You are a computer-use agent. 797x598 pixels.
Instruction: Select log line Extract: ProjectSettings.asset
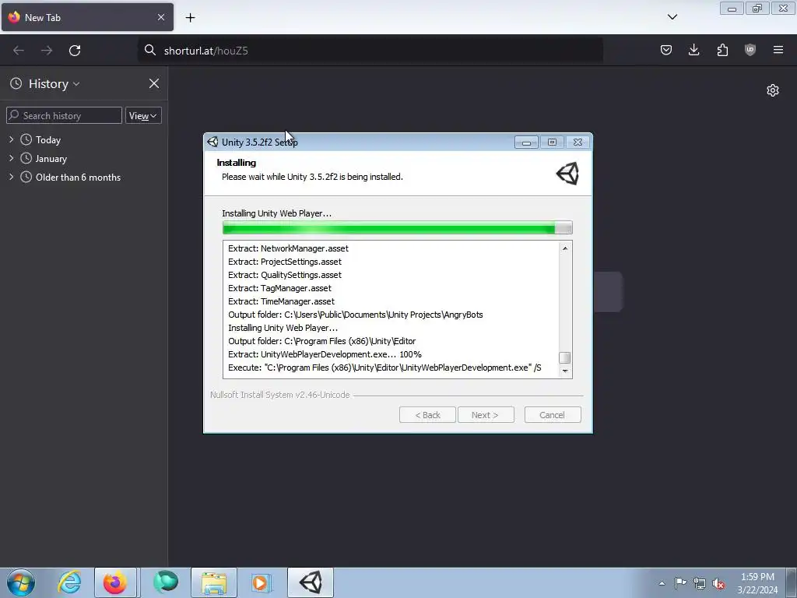(x=285, y=262)
